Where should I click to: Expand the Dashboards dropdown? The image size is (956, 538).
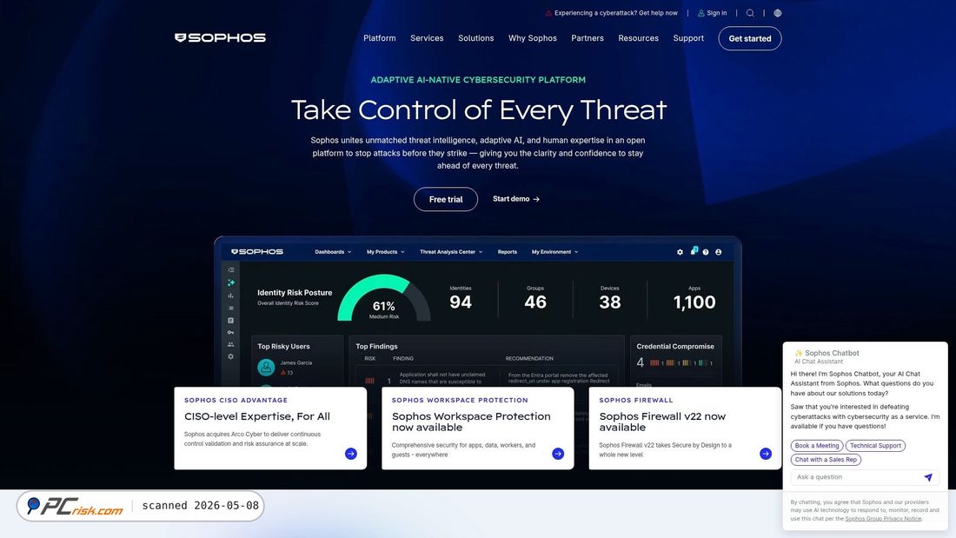[333, 252]
